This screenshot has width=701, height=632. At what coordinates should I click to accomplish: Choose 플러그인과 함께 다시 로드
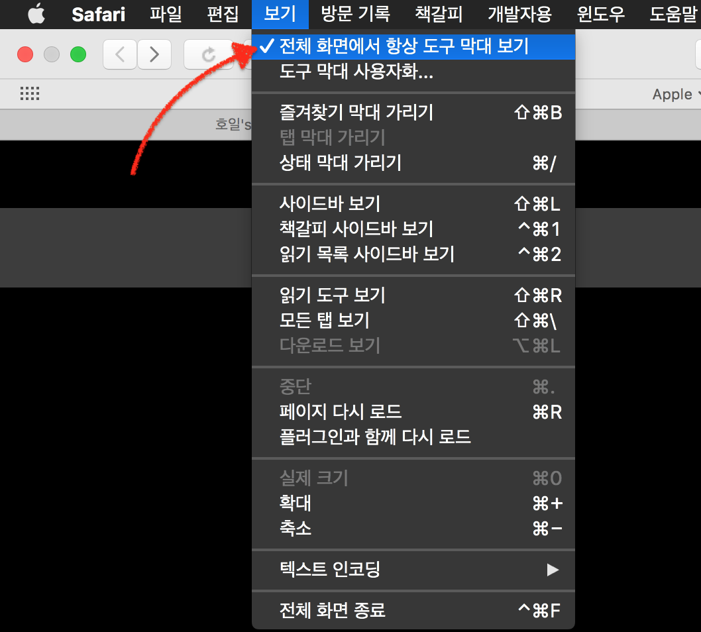click(x=413, y=437)
